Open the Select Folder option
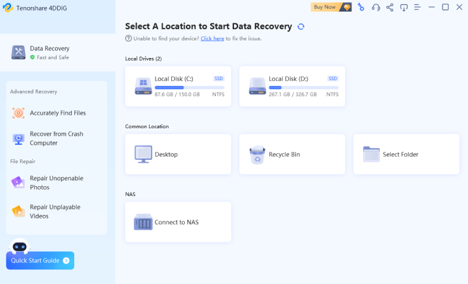 coord(406,155)
